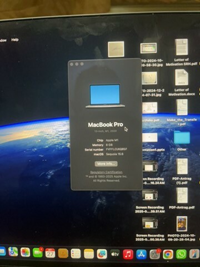Viewport: 200px width, 267px height.
Task: Open Calendar showing 27 in Dock
Action: coord(50,253)
